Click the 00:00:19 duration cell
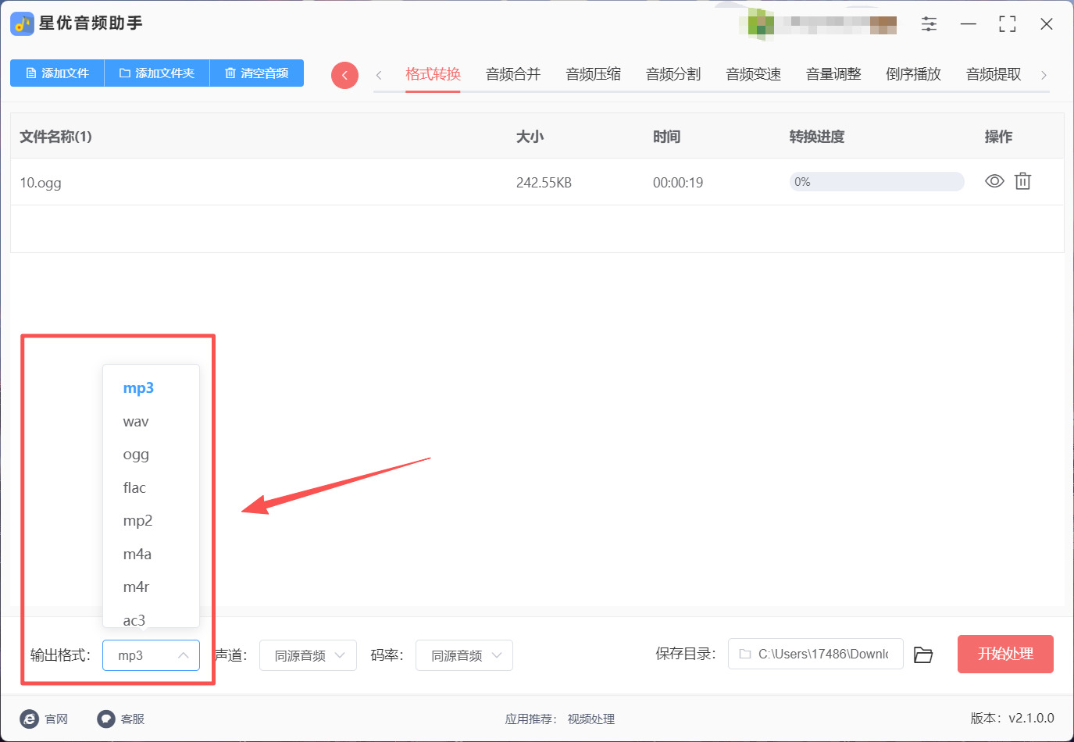 click(678, 183)
